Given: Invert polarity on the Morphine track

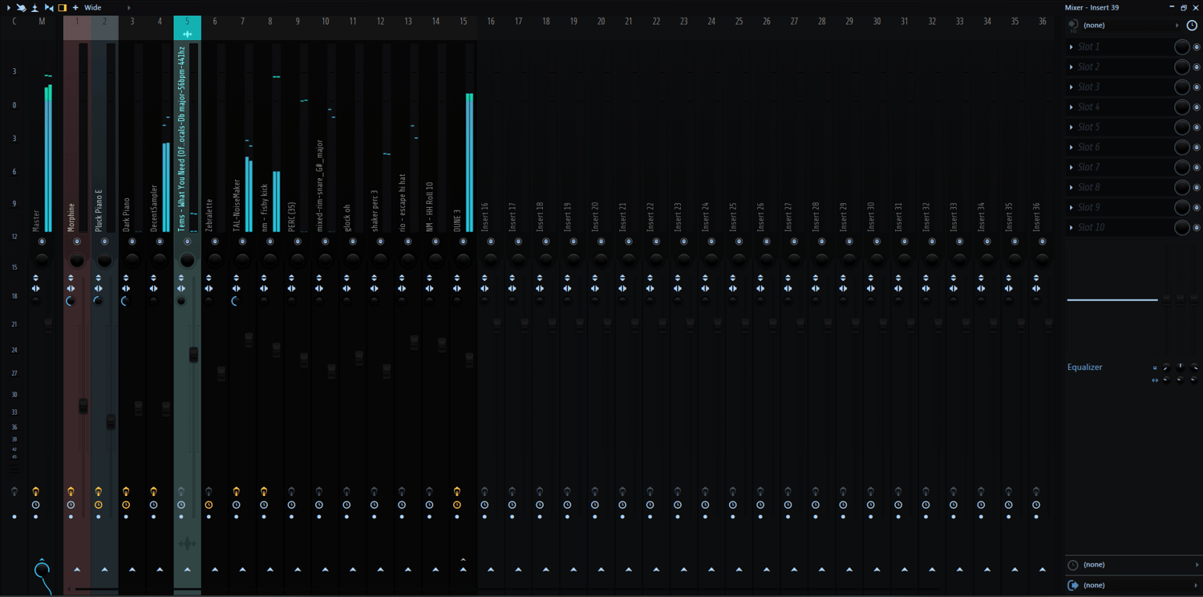Looking at the screenshot, I should 71,278.
